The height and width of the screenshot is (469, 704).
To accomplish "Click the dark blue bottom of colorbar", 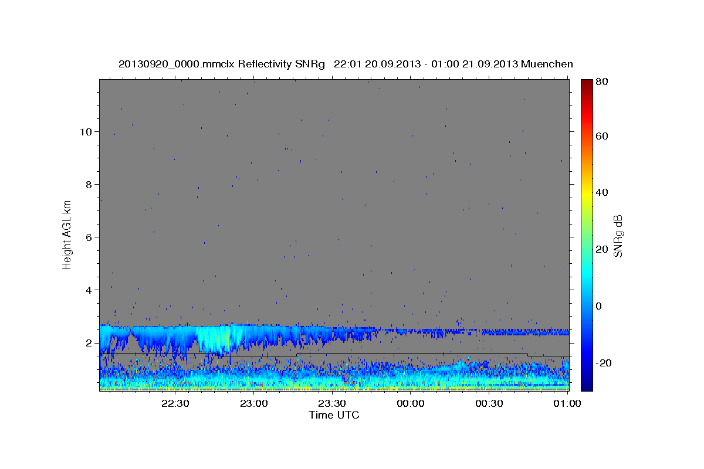I will (587, 384).
